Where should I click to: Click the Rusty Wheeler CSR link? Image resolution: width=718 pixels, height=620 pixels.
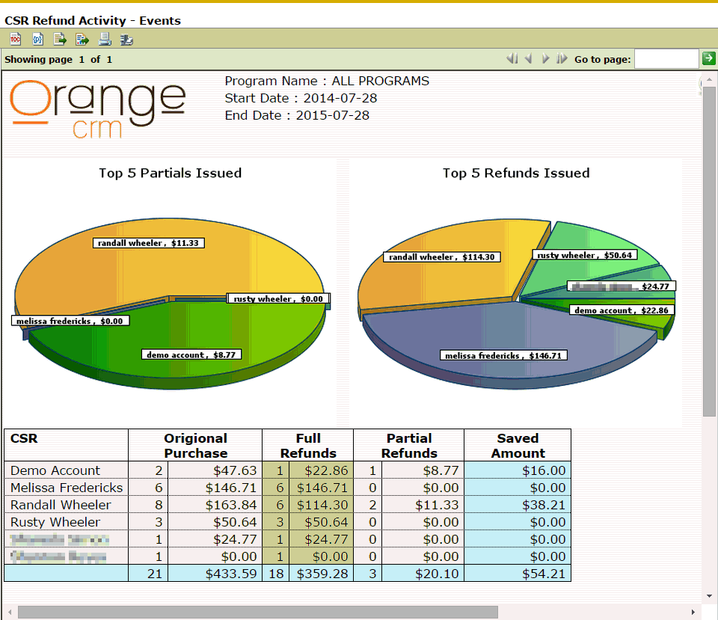click(x=55, y=522)
